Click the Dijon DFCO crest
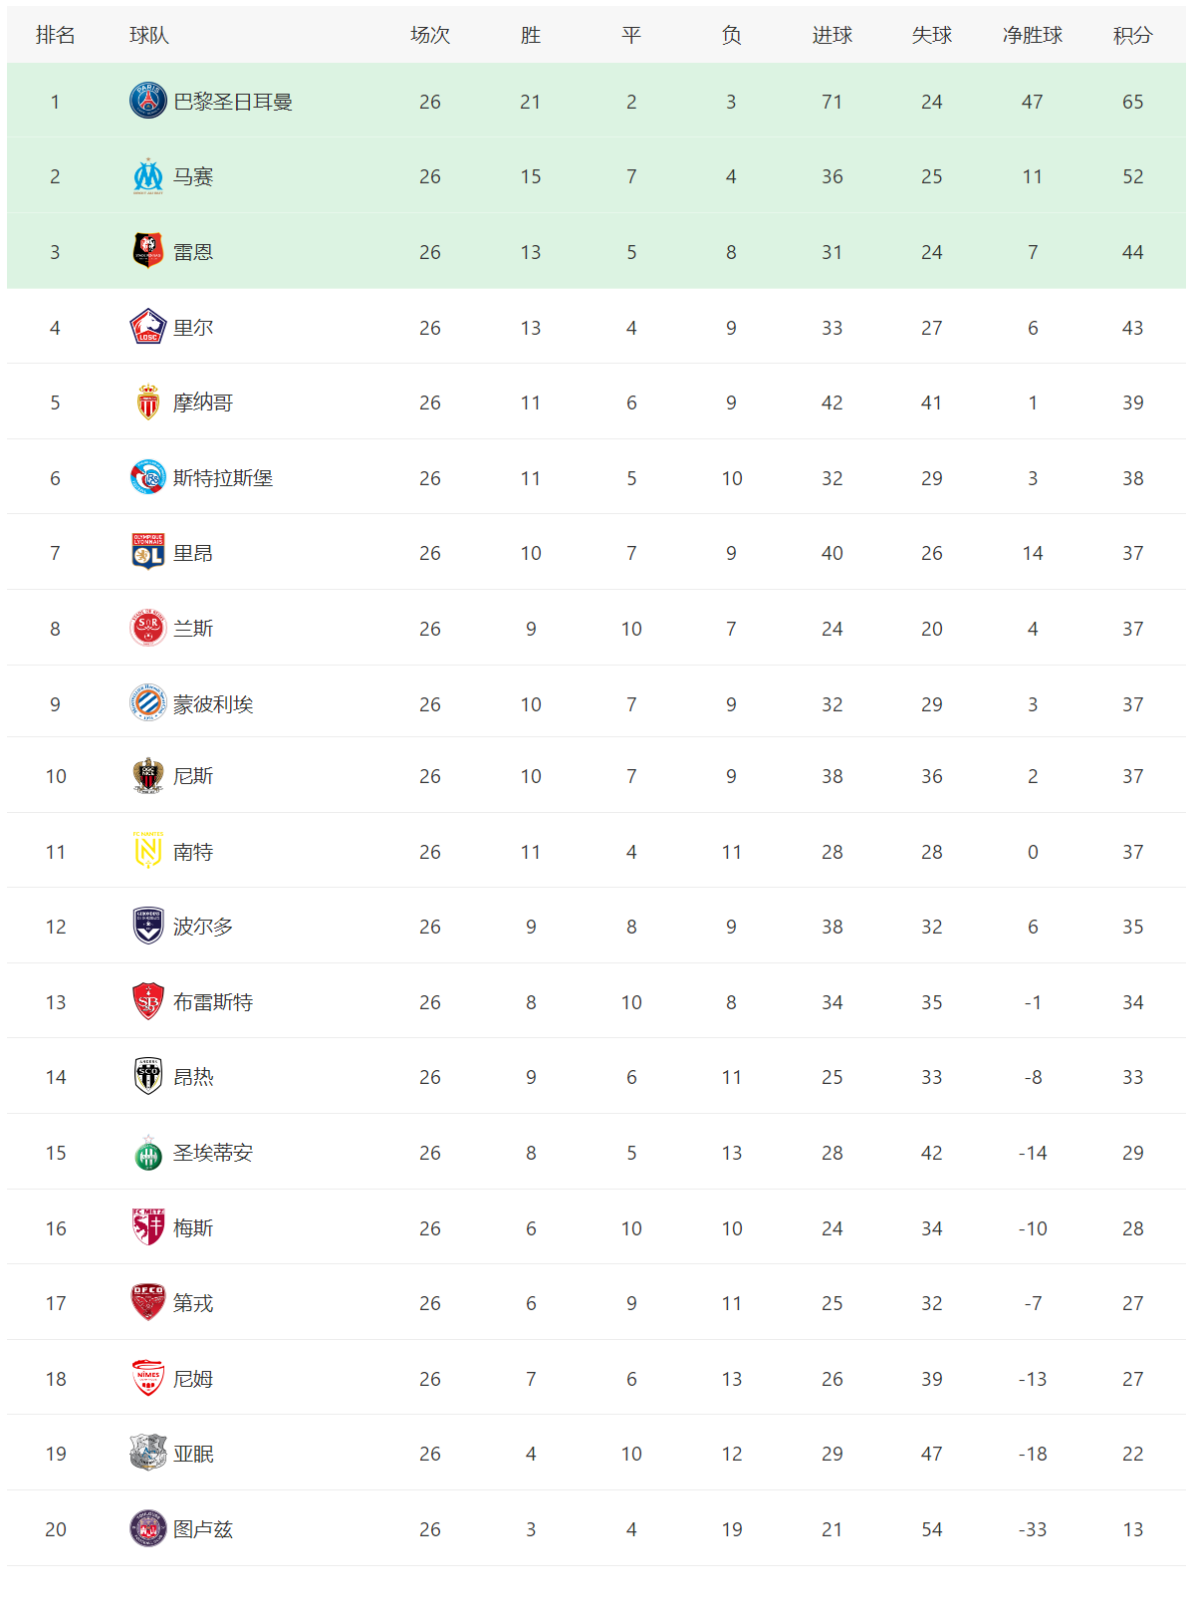The width and height of the screenshot is (1191, 1614). (x=148, y=1302)
